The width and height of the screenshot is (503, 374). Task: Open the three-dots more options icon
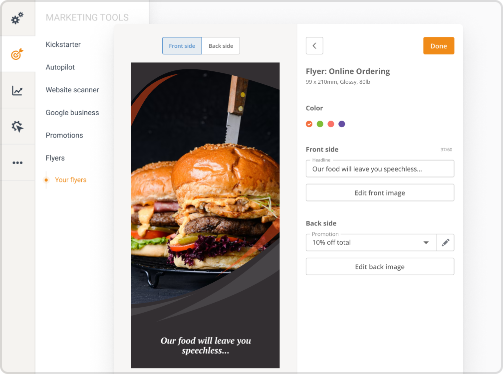click(17, 163)
